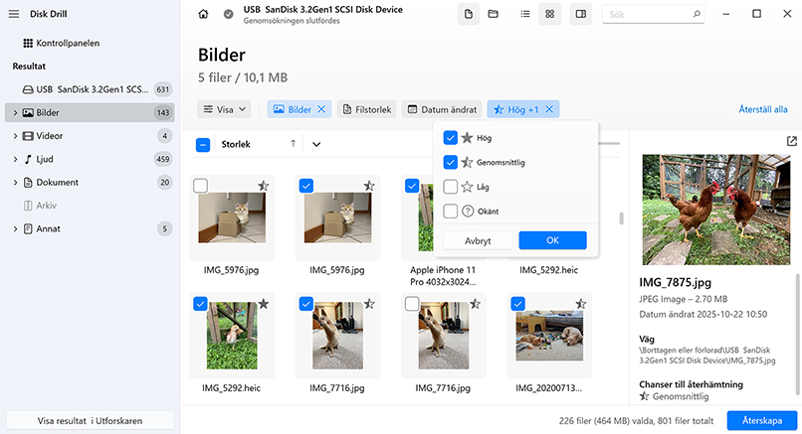
Task: Expand the Videor category in sidebar
Action: tap(16, 136)
